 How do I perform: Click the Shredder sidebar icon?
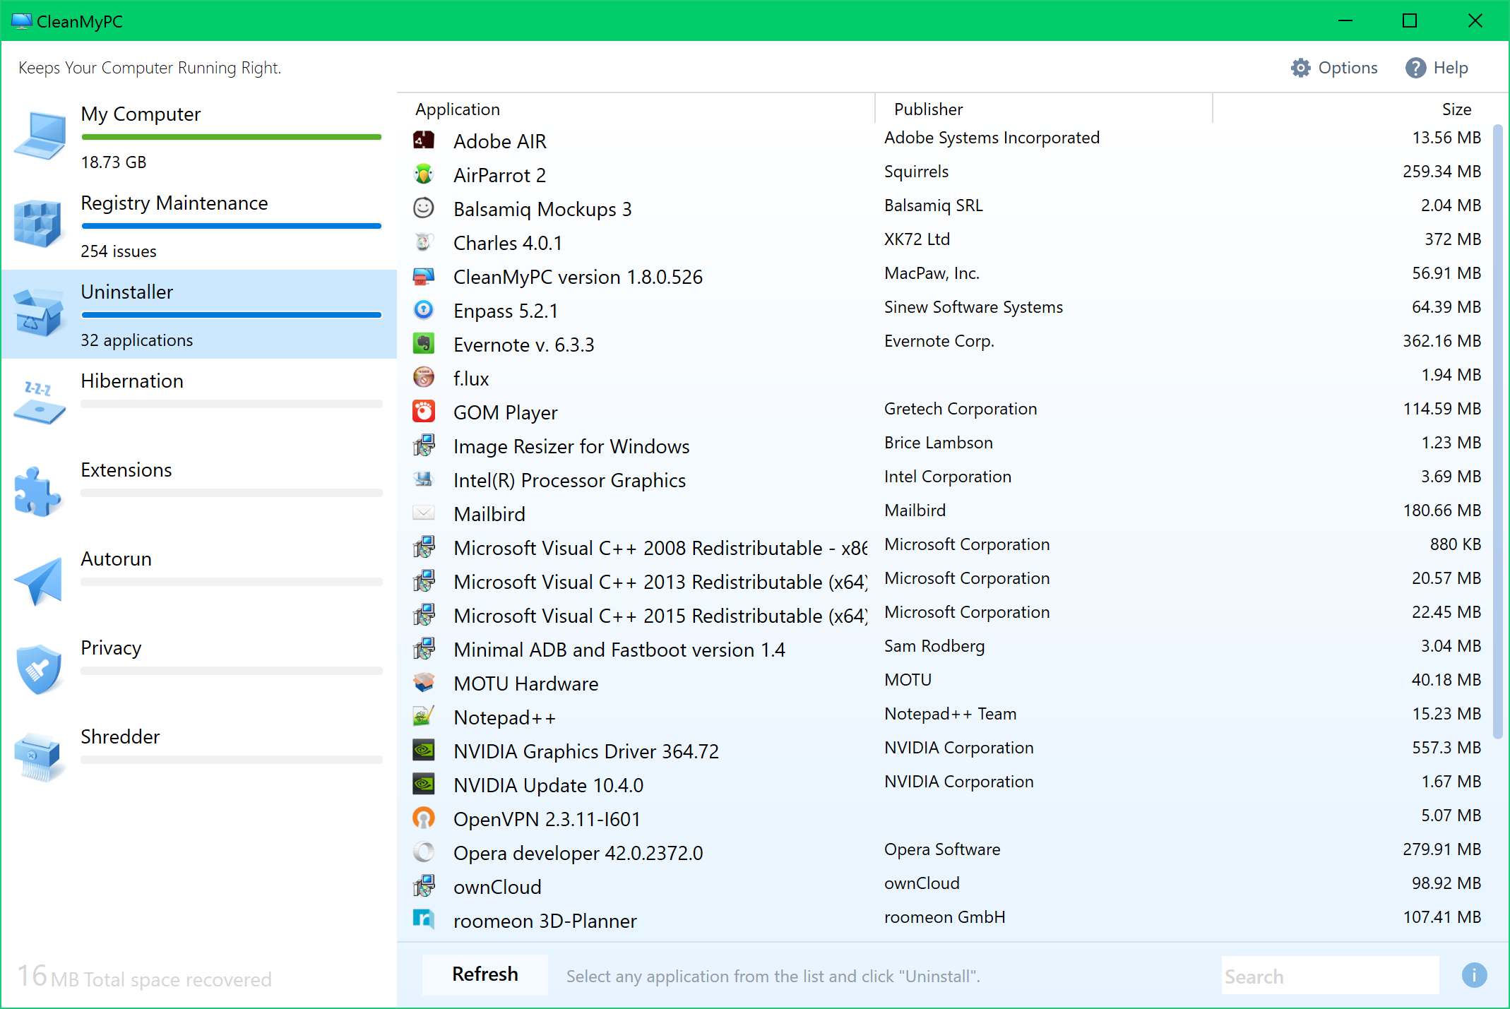(x=39, y=757)
